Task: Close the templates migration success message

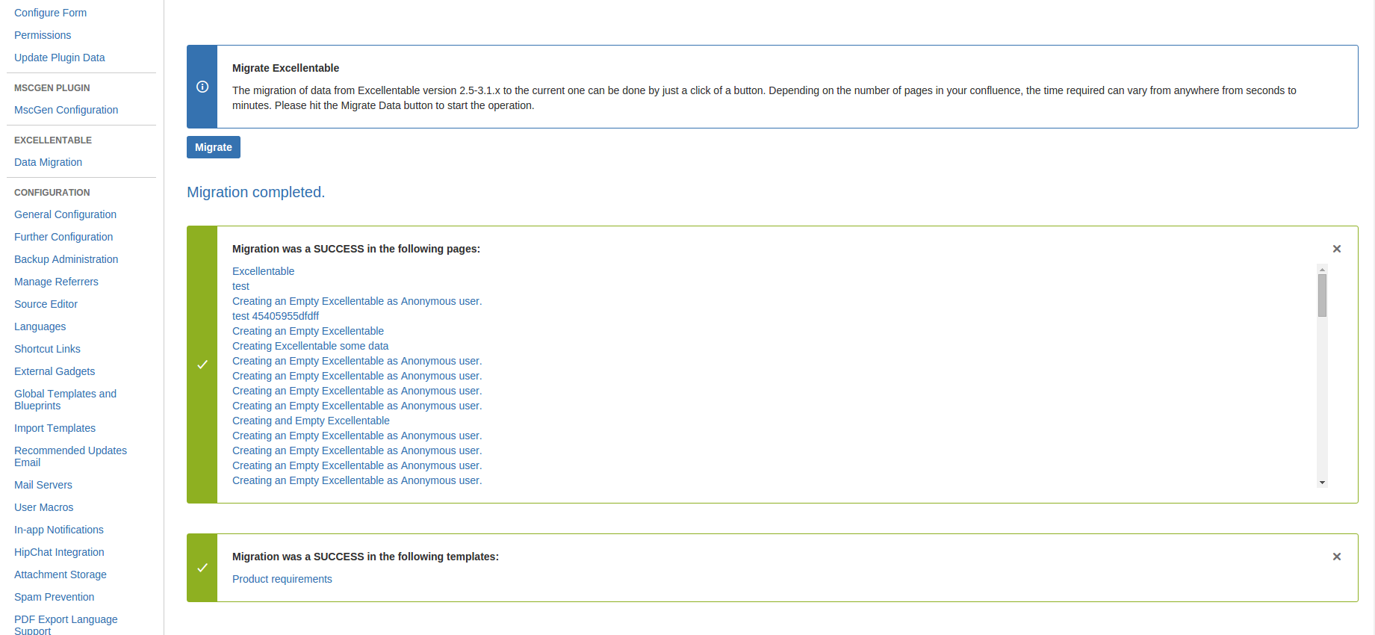Action: (1337, 557)
